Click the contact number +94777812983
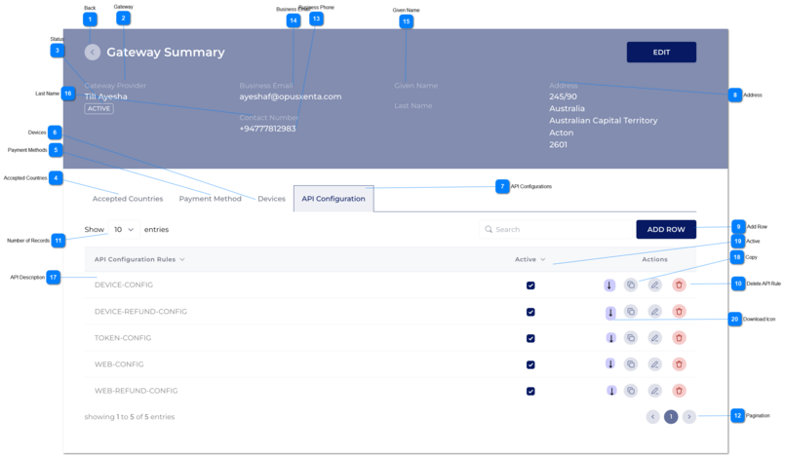 267,129
